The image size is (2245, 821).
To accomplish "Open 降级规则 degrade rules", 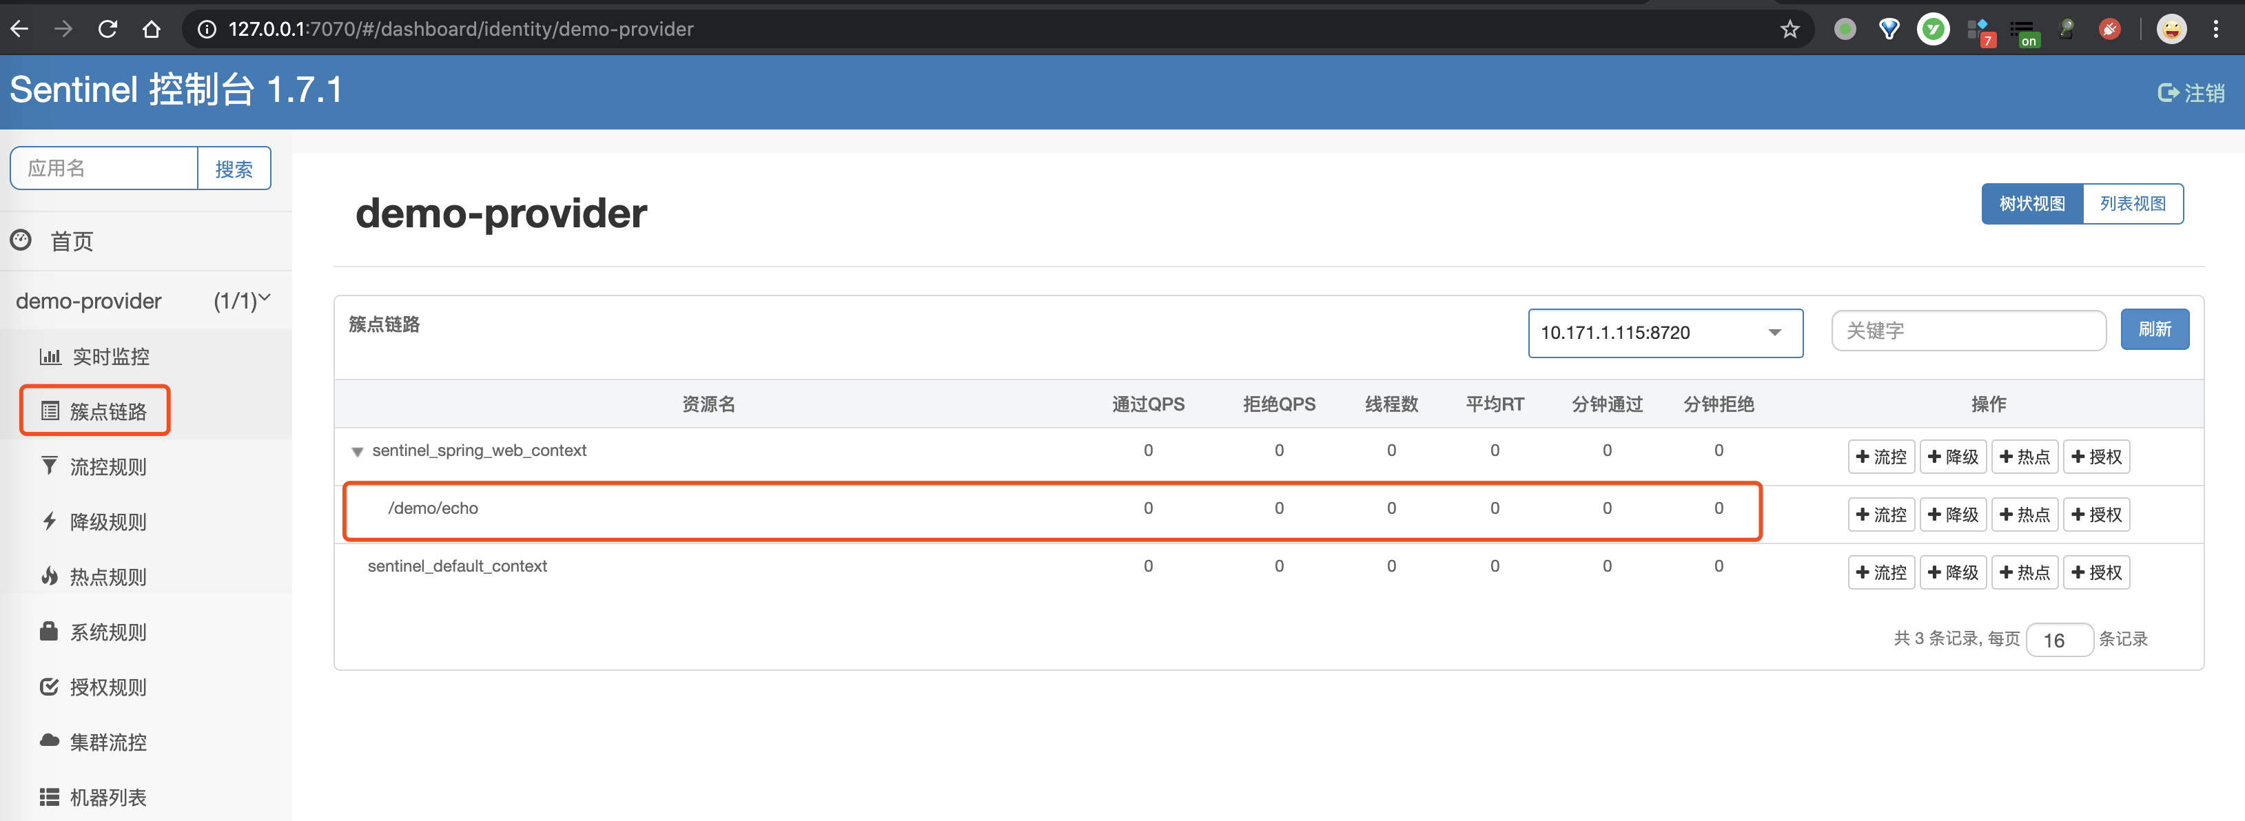I will click(x=110, y=521).
